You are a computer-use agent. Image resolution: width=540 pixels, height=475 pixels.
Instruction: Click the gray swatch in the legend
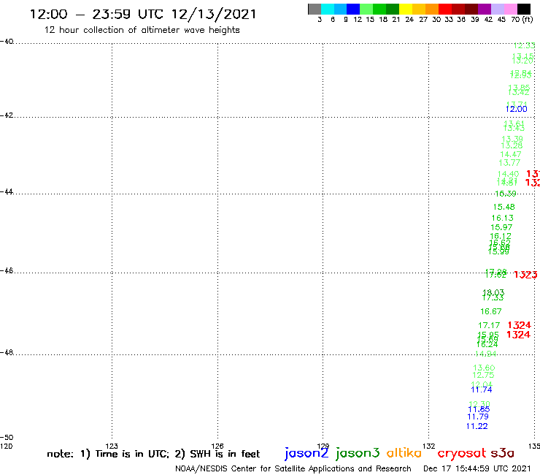(x=315, y=9)
